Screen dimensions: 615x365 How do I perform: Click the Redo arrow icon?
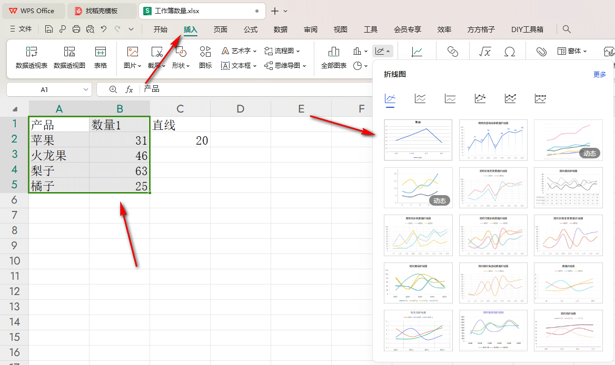(x=117, y=29)
